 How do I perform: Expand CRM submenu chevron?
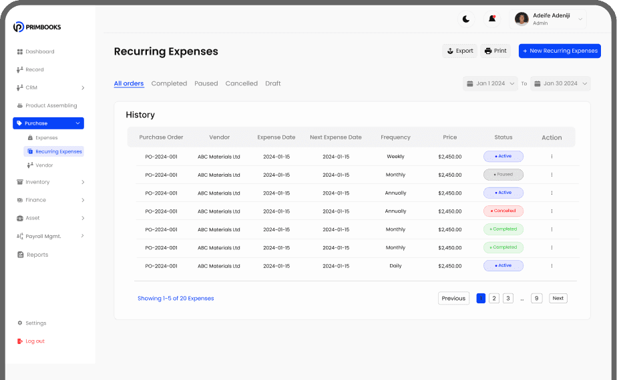(83, 87)
